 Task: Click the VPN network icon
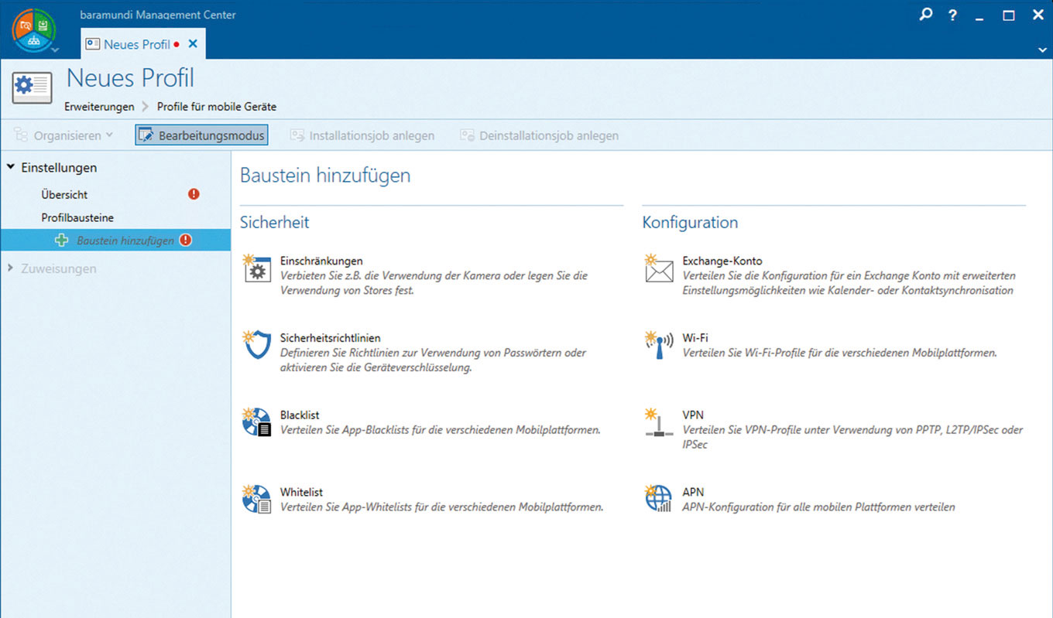coord(659,422)
